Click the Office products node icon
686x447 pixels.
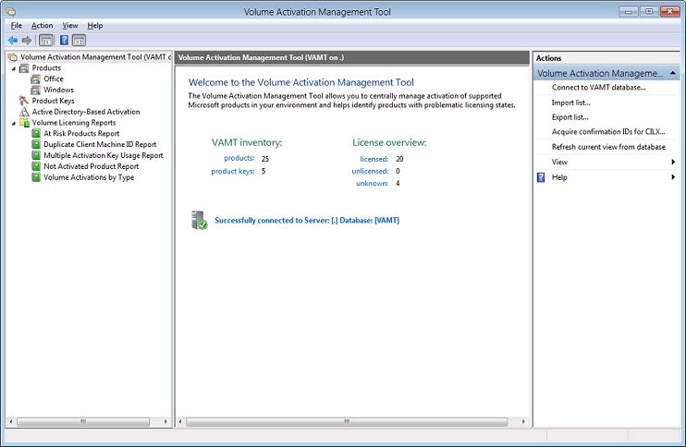point(36,79)
